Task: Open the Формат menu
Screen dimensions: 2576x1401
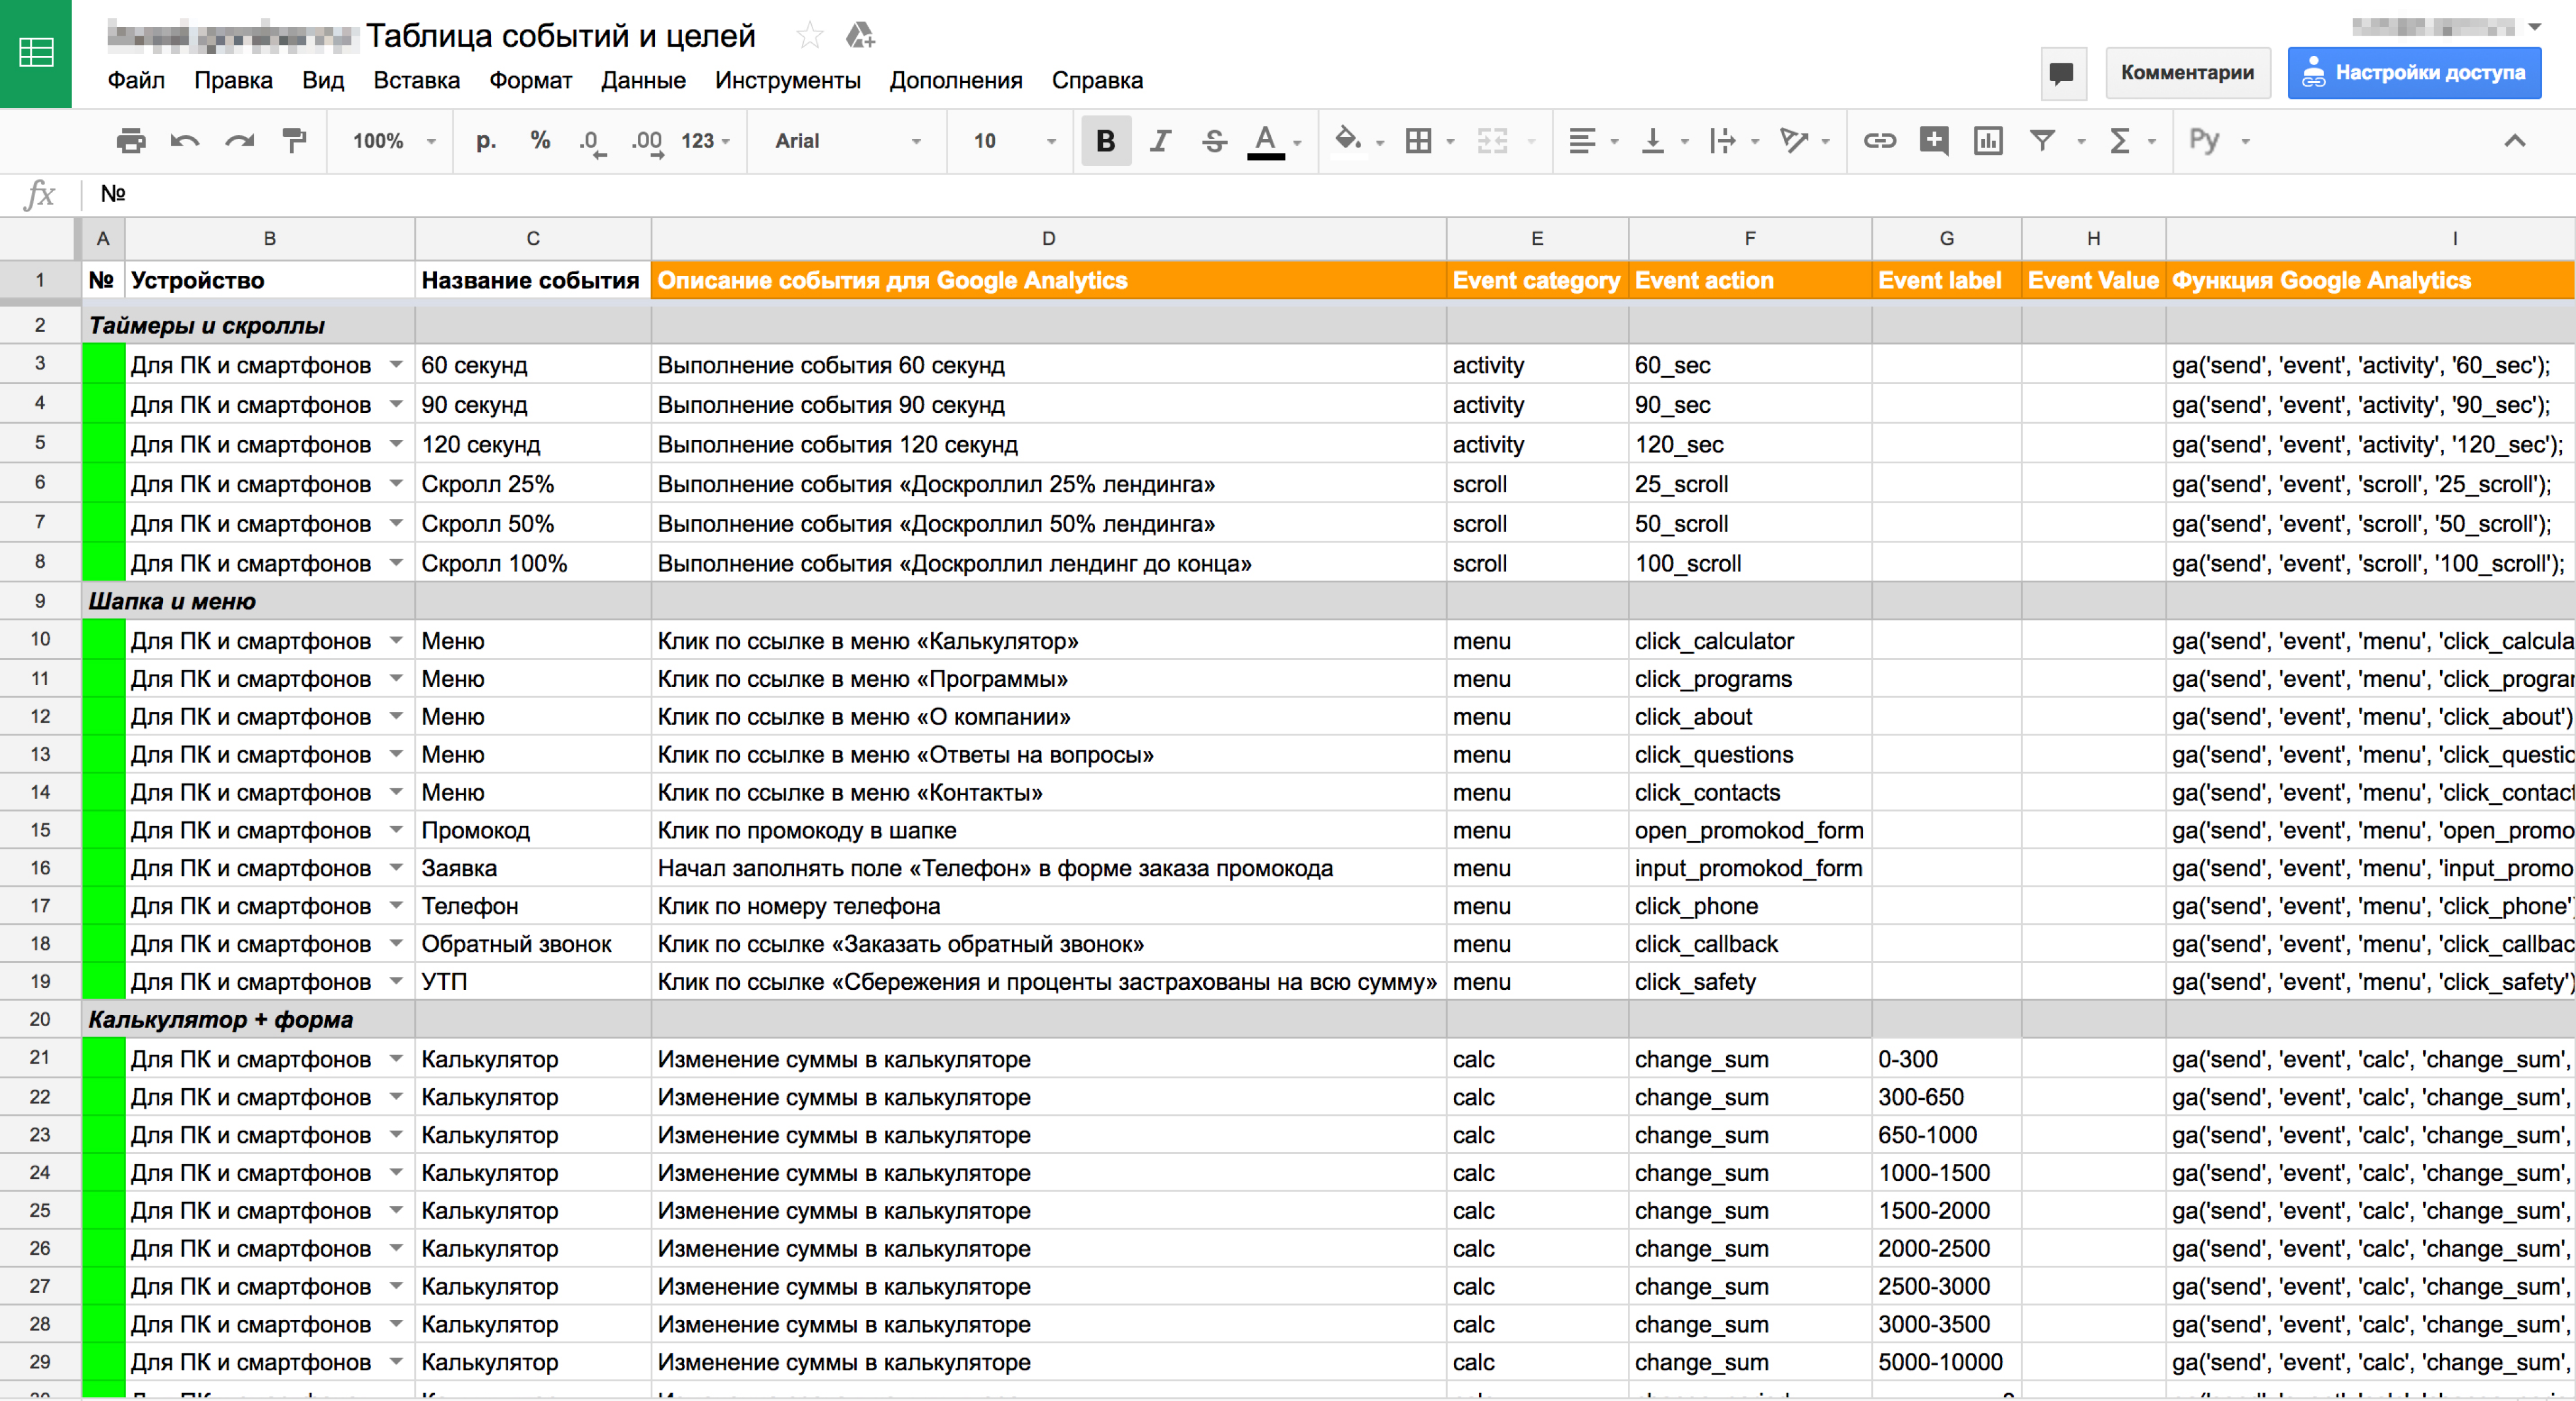Action: click(530, 80)
